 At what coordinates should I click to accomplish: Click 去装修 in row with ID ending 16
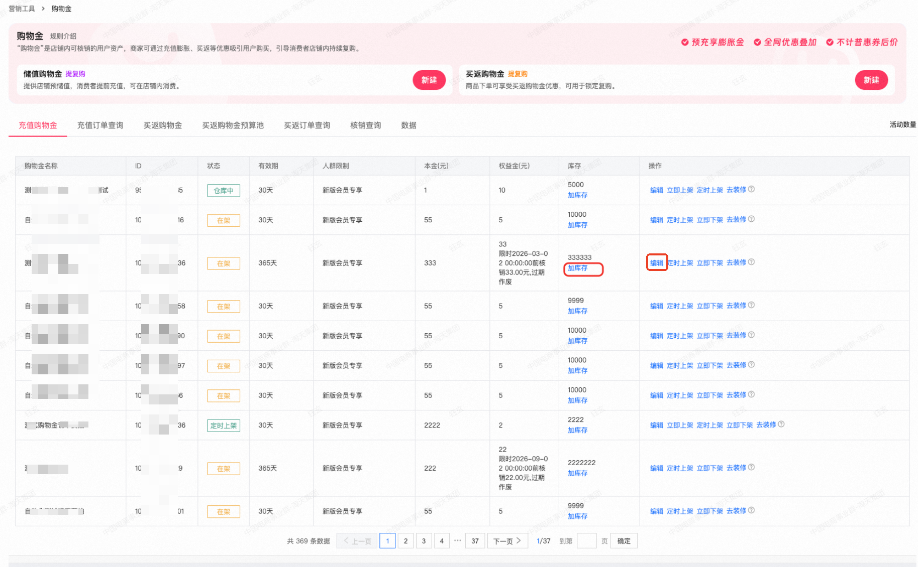(737, 220)
